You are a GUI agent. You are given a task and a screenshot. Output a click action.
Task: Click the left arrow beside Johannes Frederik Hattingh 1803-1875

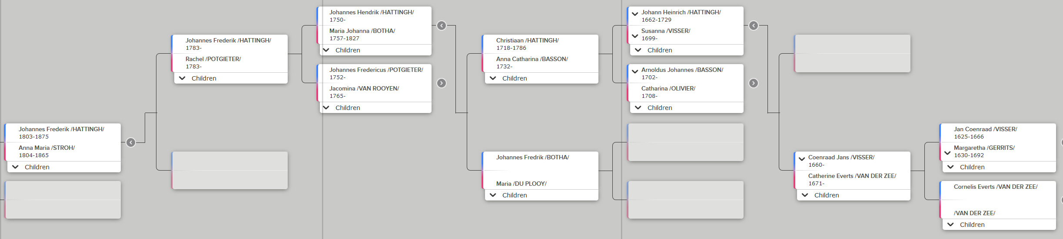131,142
